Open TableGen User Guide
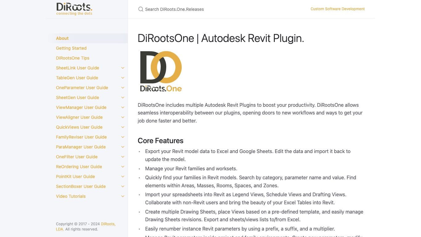This screenshot has height=237, width=421. coord(77,78)
